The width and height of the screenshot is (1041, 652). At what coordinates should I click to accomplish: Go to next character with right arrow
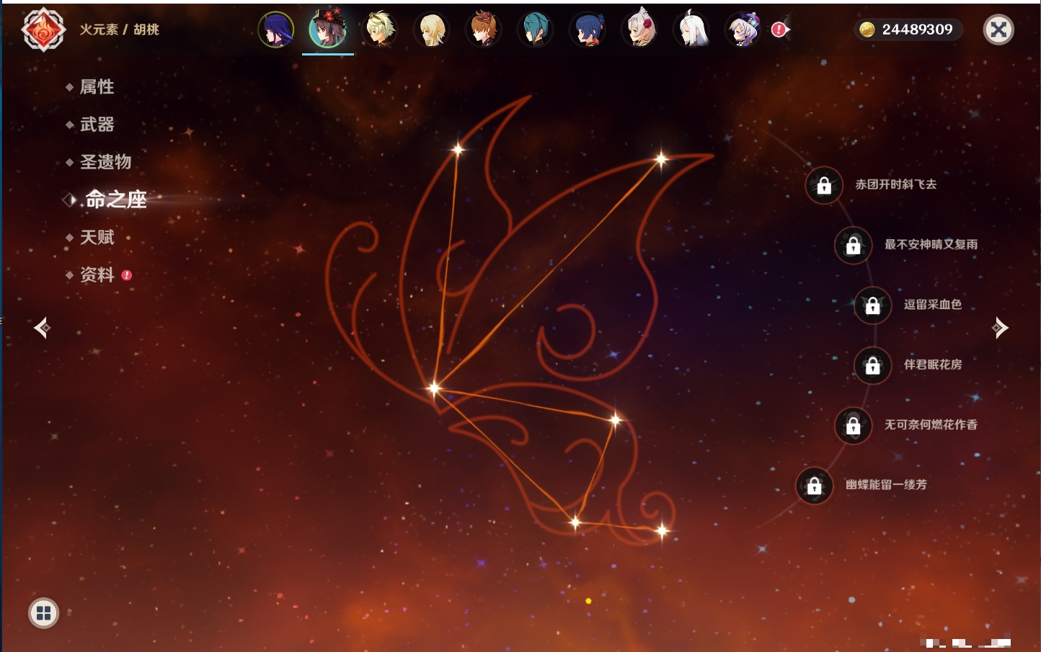1000,328
